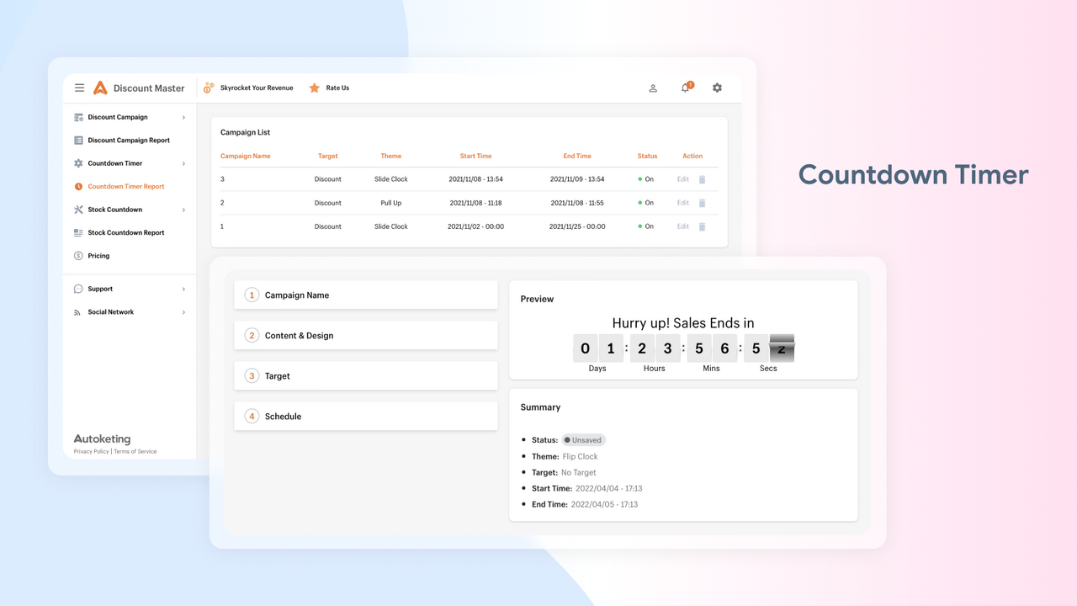The height and width of the screenshot is (606, 1077).
Task: Click the Autoketing footer logo
Action: [x=103, y=439]
